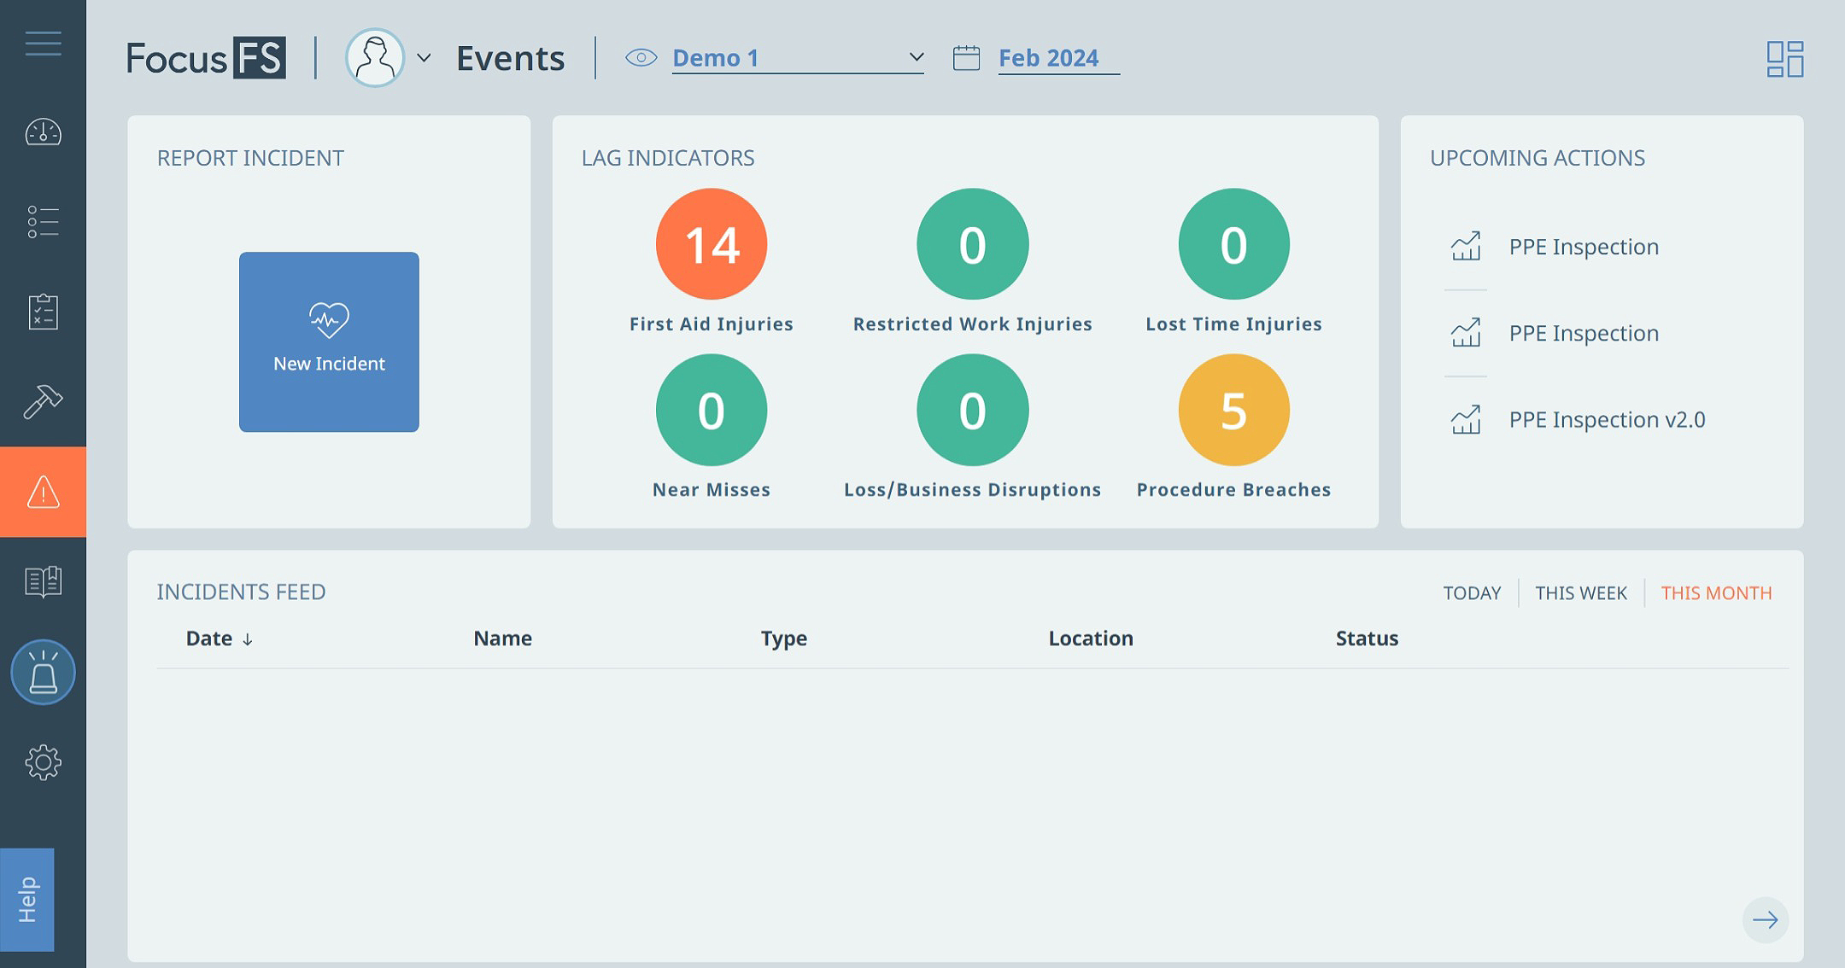The width and height of the screenshot is (1845, 968).
Task: Click chart icon of second PPE Inspection
Action: 1466,333
